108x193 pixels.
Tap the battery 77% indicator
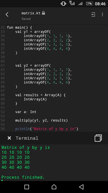(89, 4)
